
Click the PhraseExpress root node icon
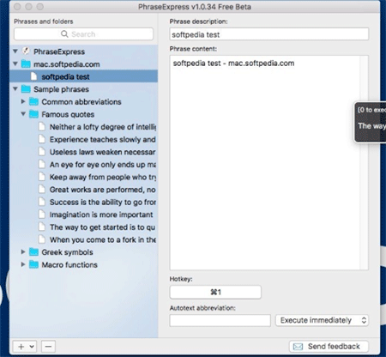click(26, 51)
